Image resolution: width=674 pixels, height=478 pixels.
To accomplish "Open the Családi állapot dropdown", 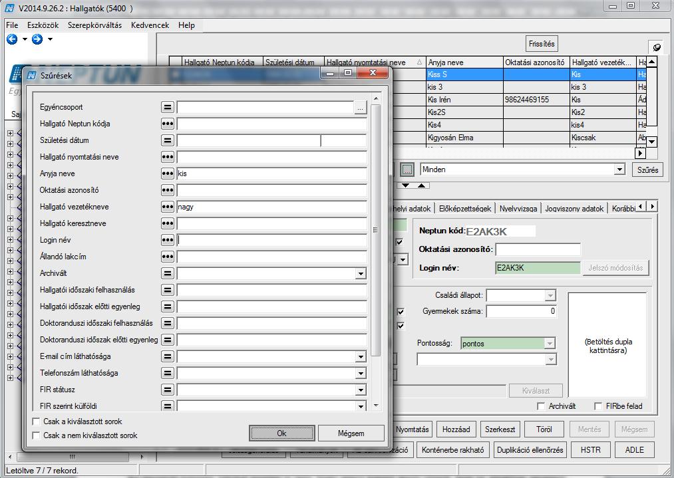I will click(550, 295).
